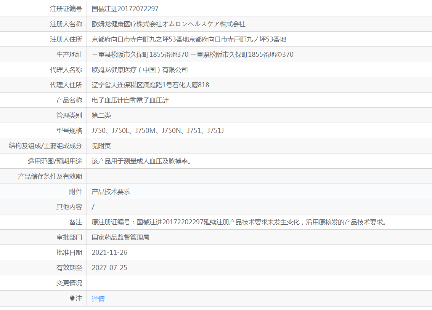Click the 注册人名称 label
Image resolution: width=432 pixels, height=310 pixels.
[x=66, y=24]
